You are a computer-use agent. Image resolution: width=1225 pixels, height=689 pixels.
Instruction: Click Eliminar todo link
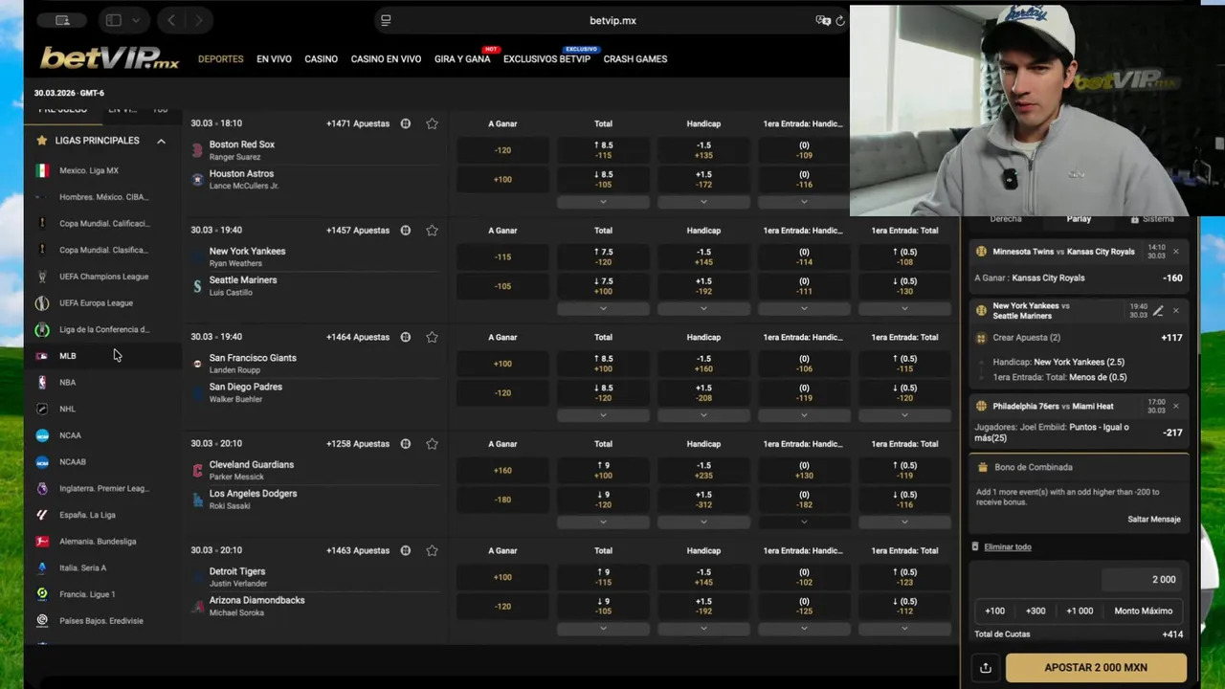[1008, 547]
